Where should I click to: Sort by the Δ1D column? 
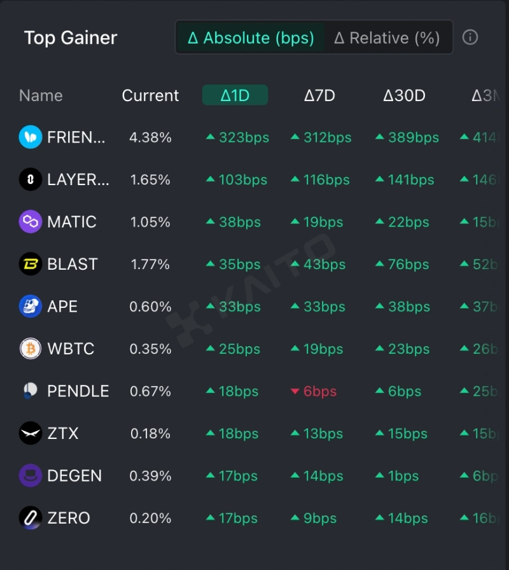click(235, 95)
